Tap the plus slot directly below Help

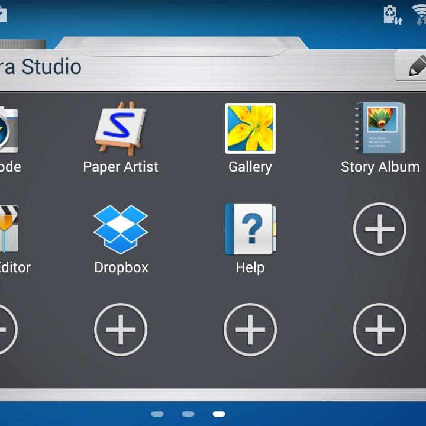point(250,330)
